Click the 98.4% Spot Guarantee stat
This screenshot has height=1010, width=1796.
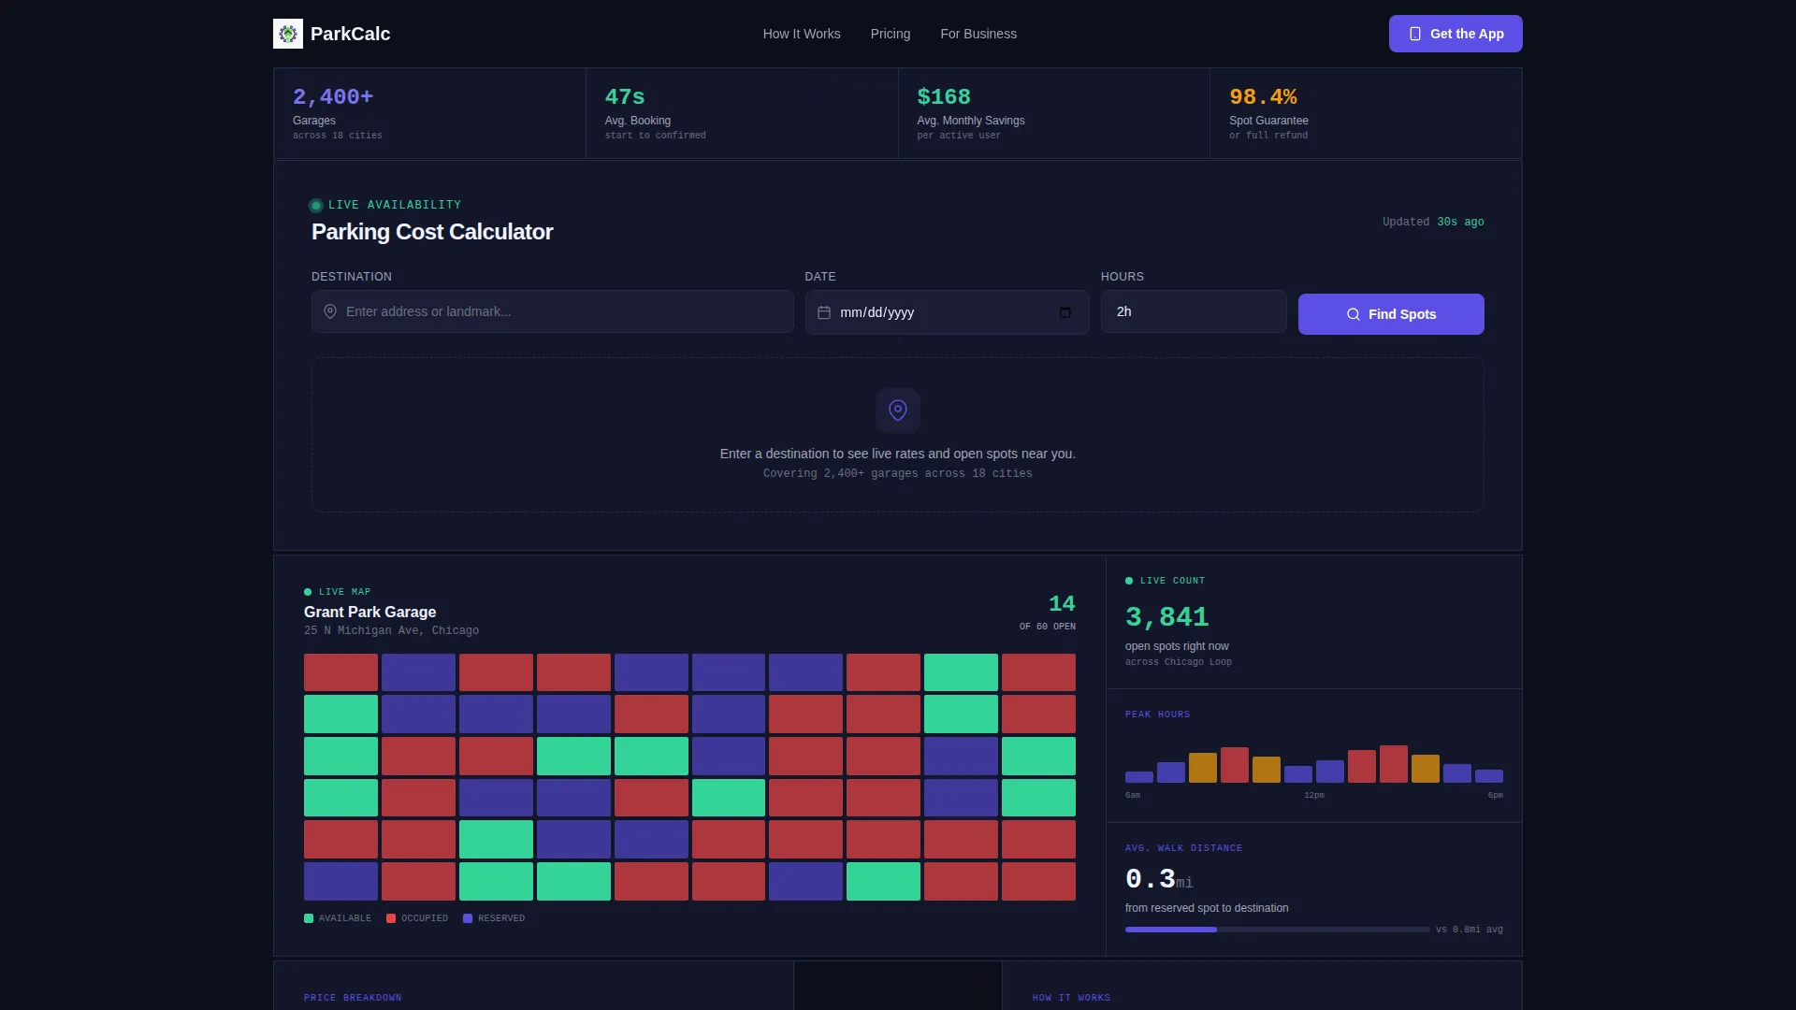[1366, 113]
